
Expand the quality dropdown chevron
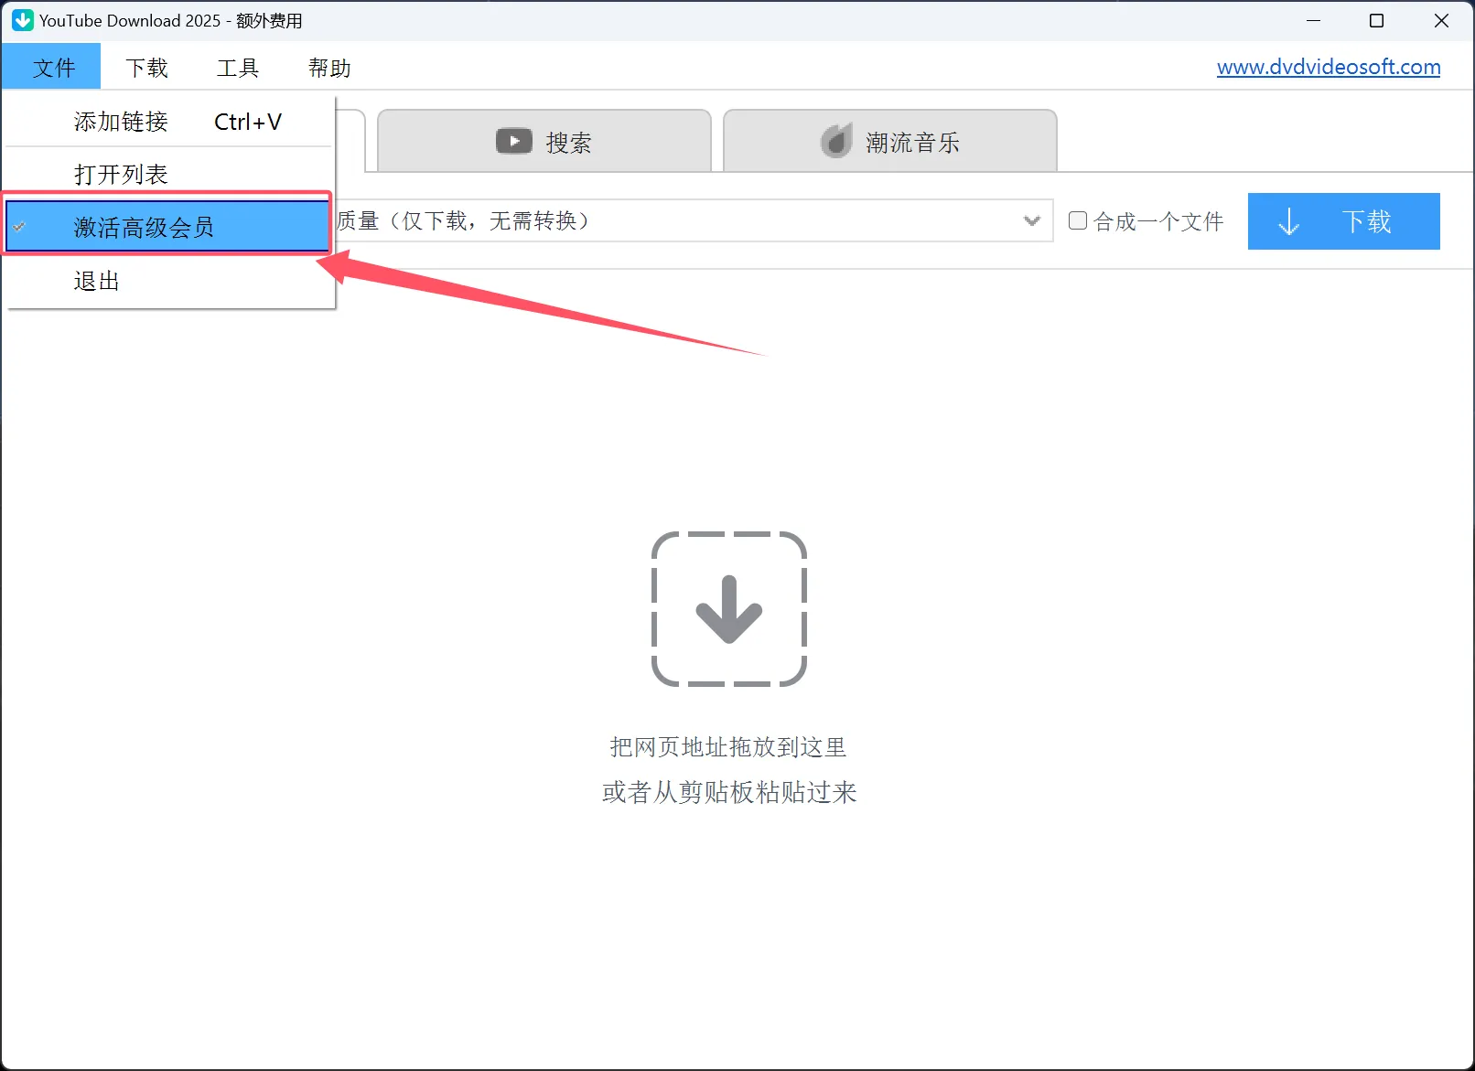(1031, 220)
